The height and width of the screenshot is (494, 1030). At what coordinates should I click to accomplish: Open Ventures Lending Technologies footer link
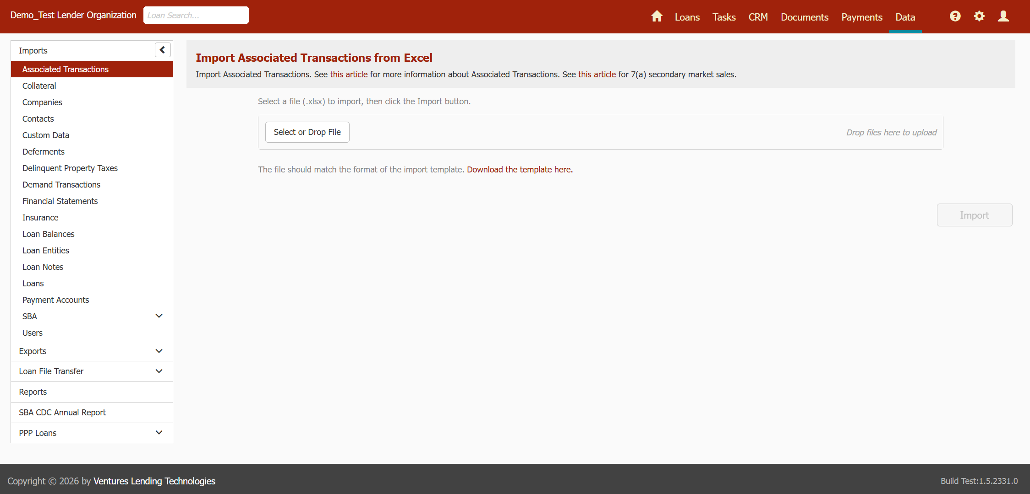(x=154, y=481)
